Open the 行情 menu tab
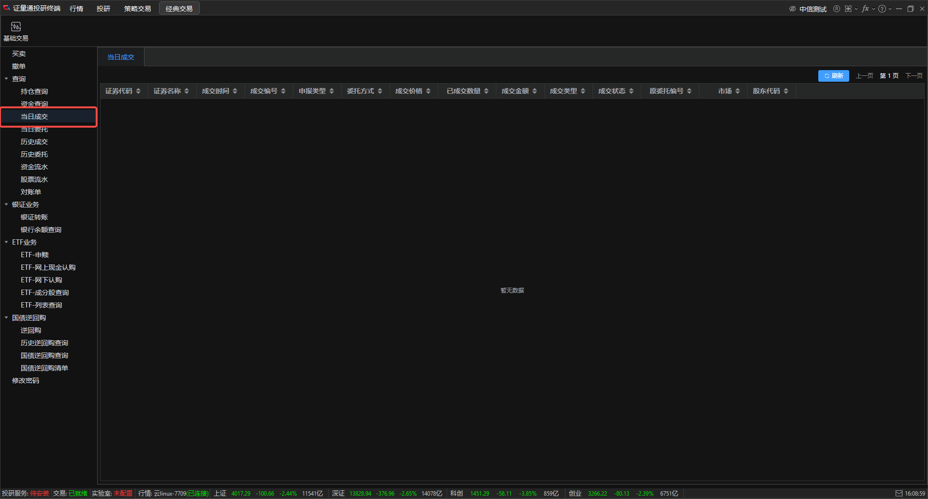Image resolution: width=928 pixels, height=499 pixels. 76,9
